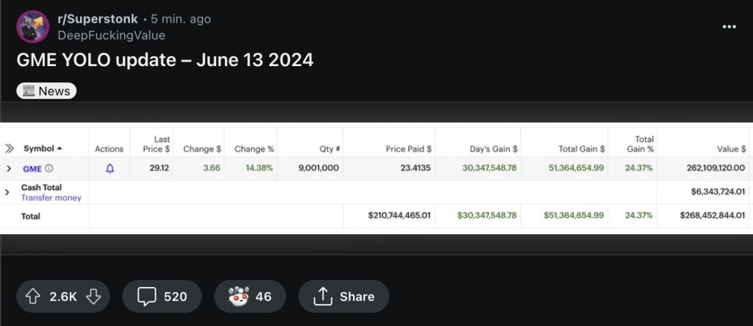Open the post title GME YOLO update
This screenshot has height=326, width=753.
(165, 60)
